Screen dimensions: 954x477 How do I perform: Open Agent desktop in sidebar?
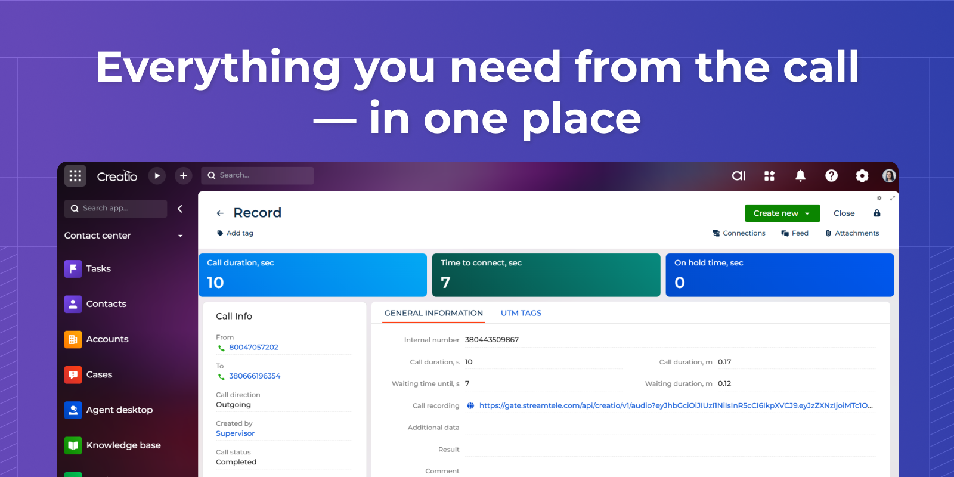point(119,410)
